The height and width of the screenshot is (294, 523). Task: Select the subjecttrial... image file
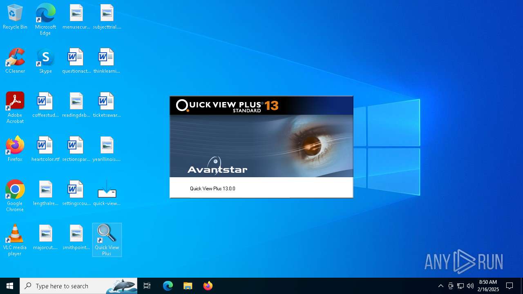(x=107, y=17)
